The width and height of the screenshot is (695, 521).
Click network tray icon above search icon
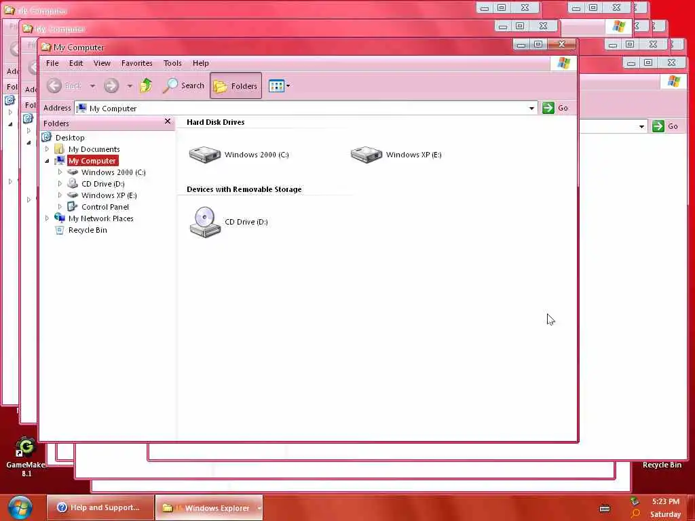[635, 501]
